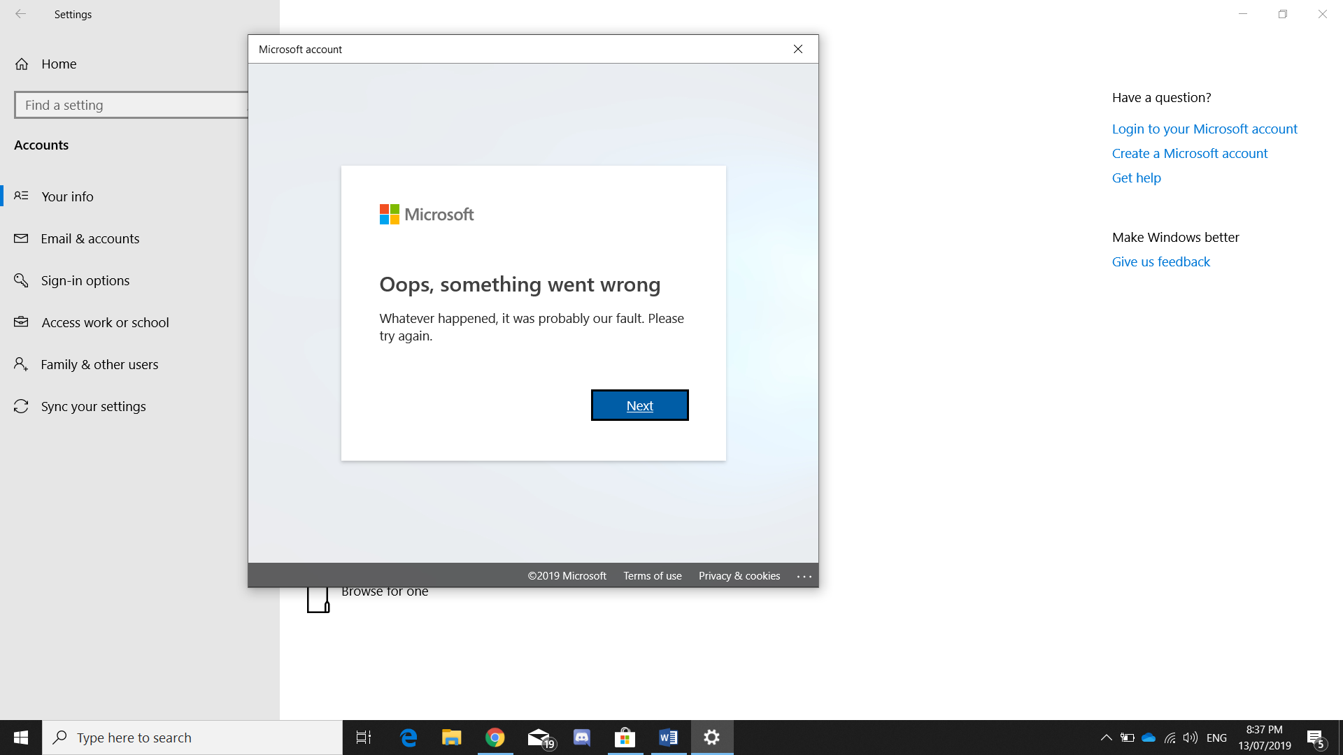Close the Microsoft account dialog
This screenshot has height=755, width=1343.
click(x=798, y=49)
